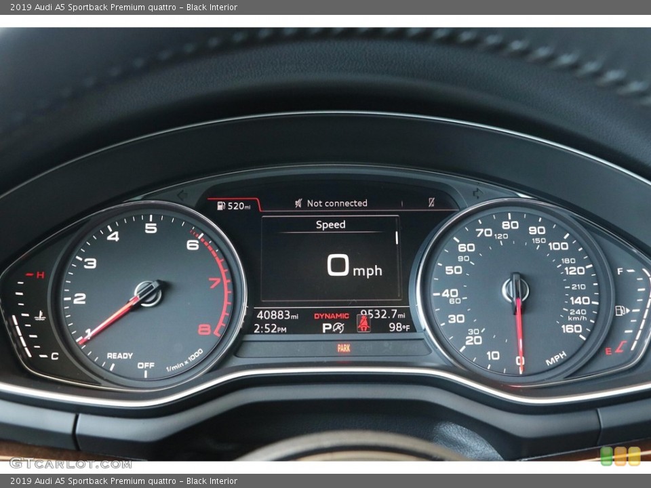Screen dimensions: 651x488
Task: Click the vertical scroll indicator in Speed panel
Action: [x=397, y=238]
